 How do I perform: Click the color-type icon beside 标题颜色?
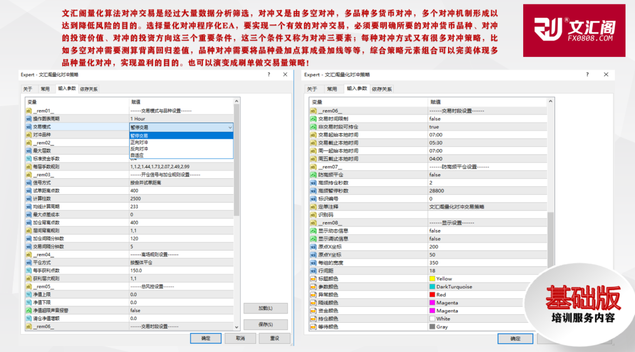click(313, 279)
